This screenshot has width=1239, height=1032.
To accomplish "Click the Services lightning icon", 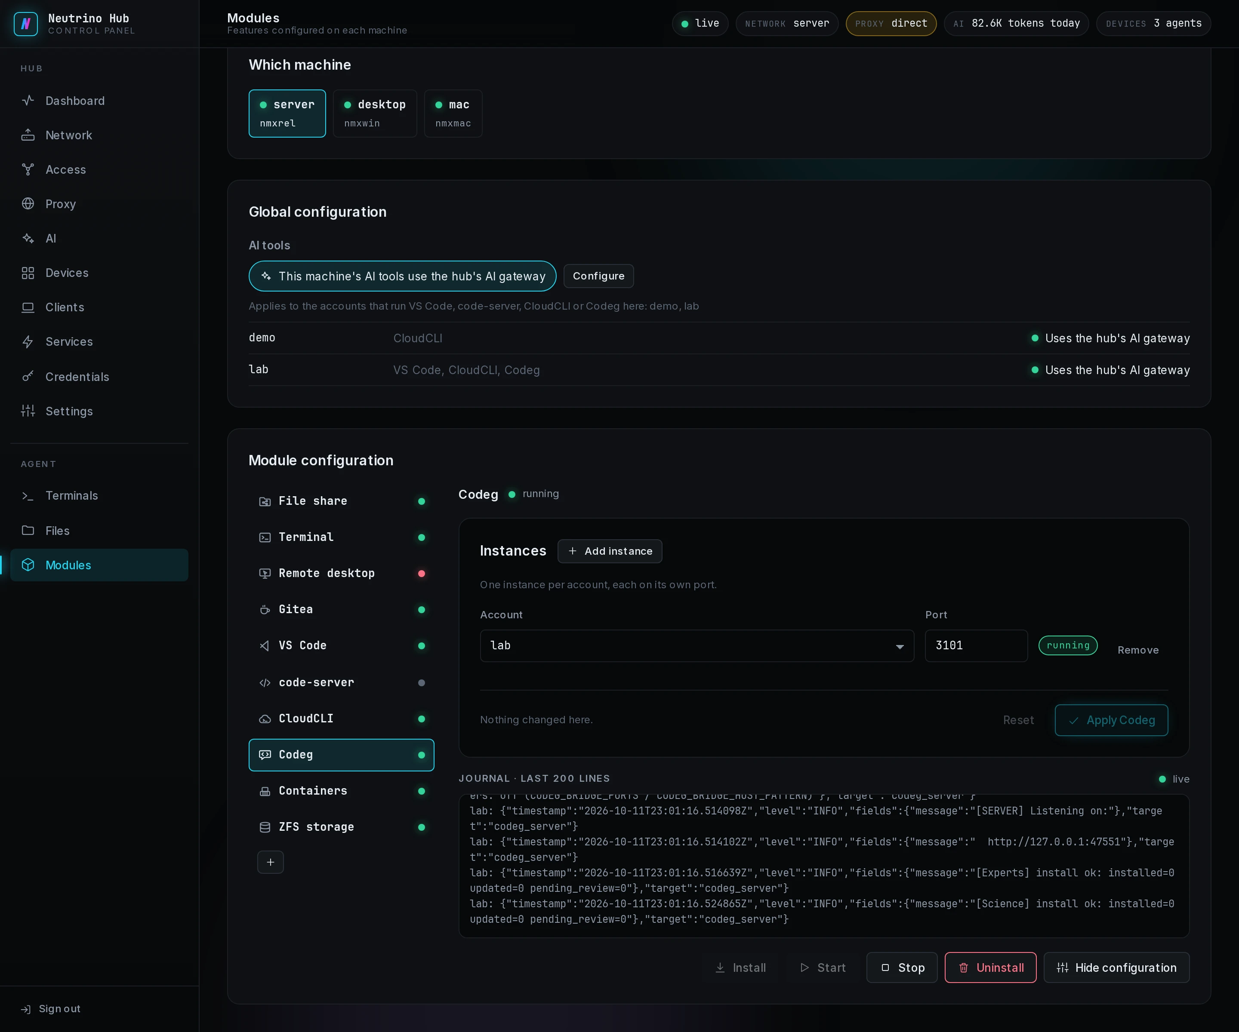I will (28, 342).
